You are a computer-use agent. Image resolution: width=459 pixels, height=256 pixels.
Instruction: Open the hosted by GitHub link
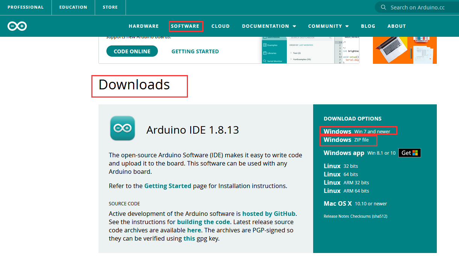[269, 214]
